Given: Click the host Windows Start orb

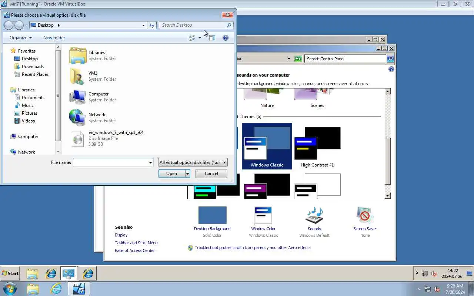Looking at the screenshot, I should coord(10,289).
